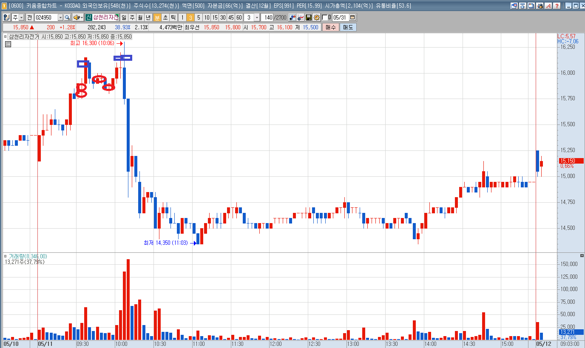
Task: Select the 년 yearly period
Action: [x=148, y=17]
